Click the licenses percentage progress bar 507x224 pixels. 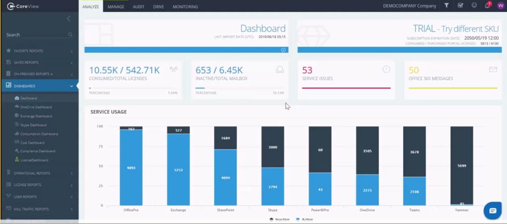pyautogui.click(x=133, y=88)
